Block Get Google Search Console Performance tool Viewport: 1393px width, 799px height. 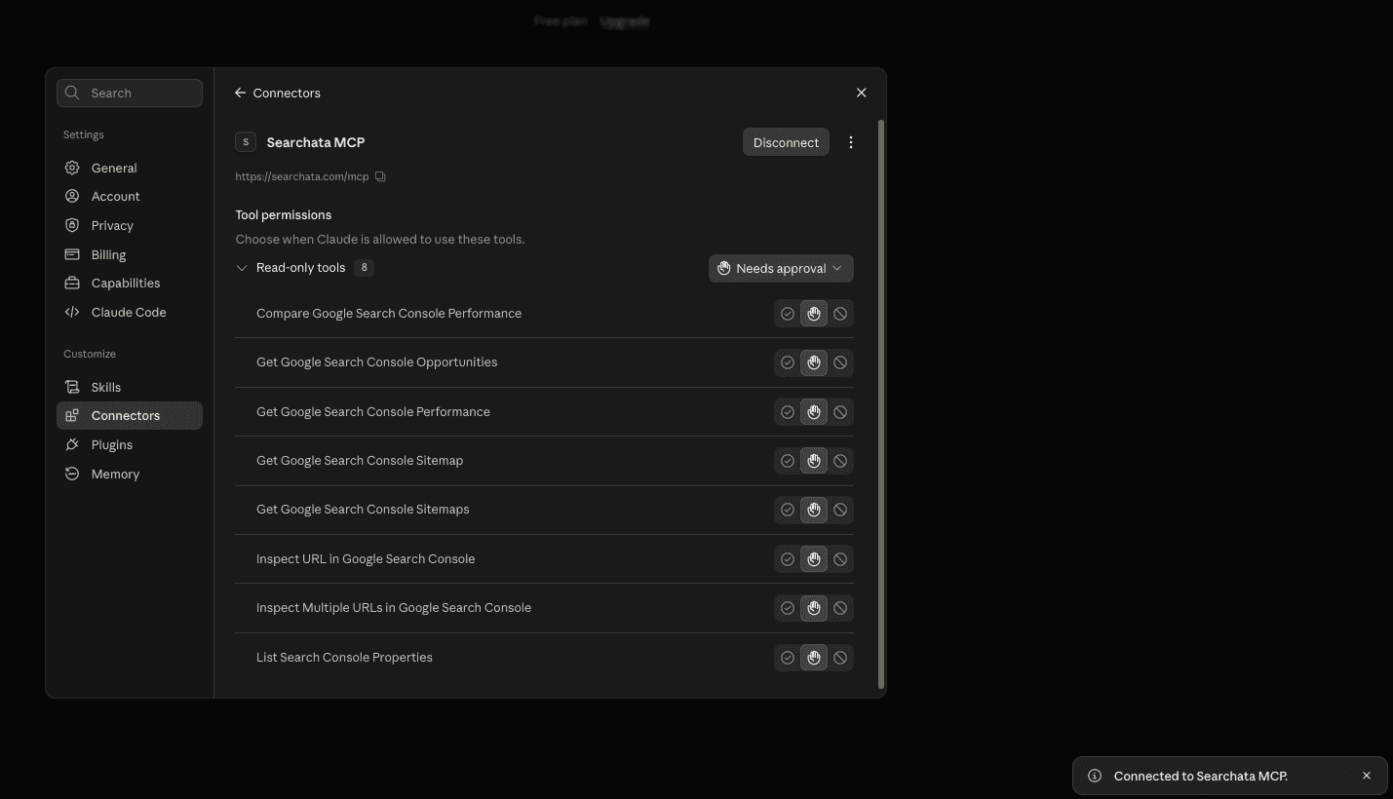click(x=840, y=412)
